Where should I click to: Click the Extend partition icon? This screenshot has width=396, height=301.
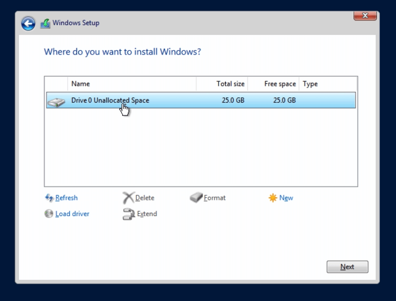tap(128, 214)
